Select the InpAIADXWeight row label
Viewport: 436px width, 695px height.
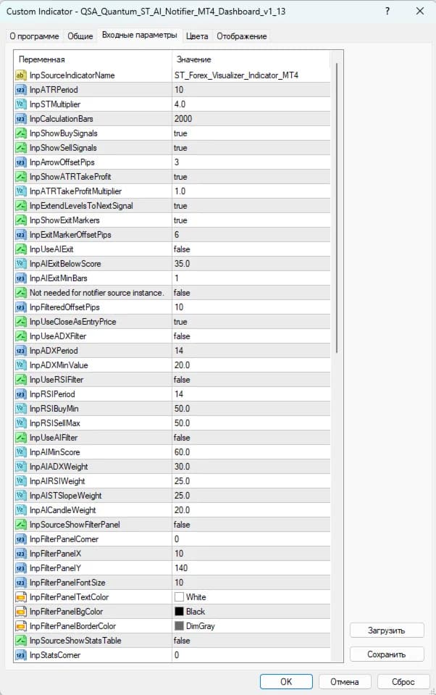59,467
